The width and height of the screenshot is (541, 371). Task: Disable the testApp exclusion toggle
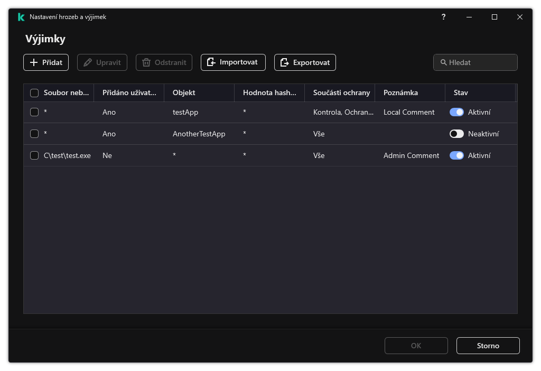pos(456,112)
